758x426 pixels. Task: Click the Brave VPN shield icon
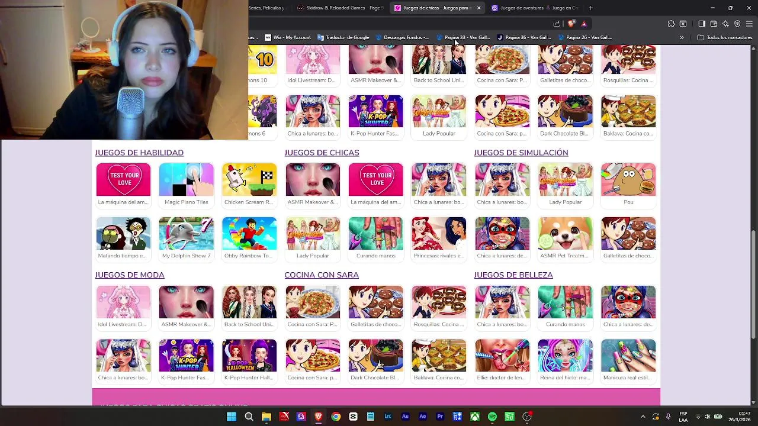pyautogui.click(x=737, y=24)
